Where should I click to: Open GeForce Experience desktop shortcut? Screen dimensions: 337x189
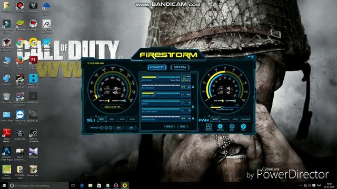pyautogui.click(x=33, y=135)
